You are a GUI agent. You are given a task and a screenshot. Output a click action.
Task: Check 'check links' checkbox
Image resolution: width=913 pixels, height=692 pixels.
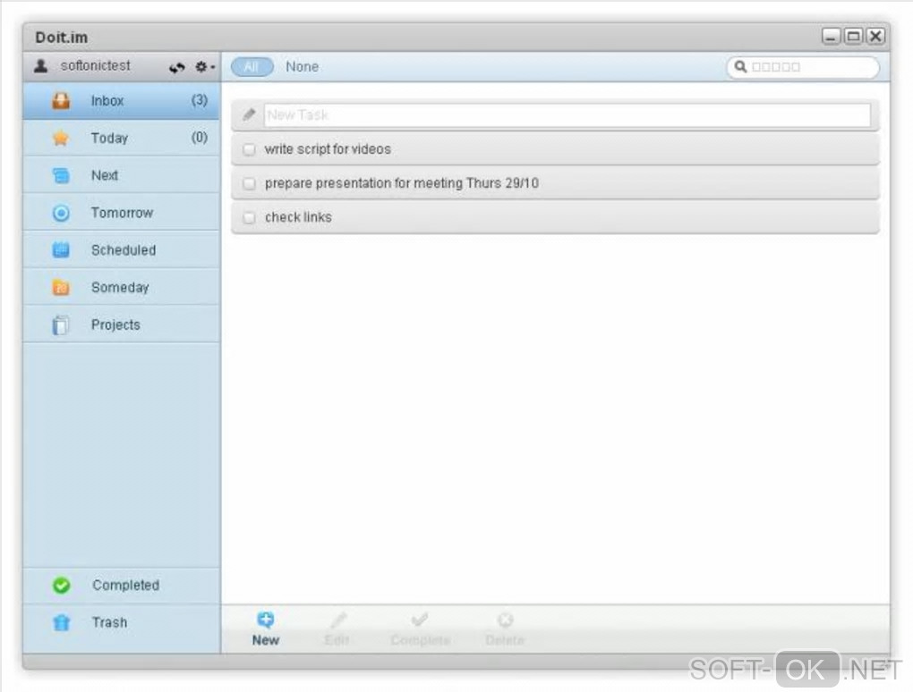(249, 217)
